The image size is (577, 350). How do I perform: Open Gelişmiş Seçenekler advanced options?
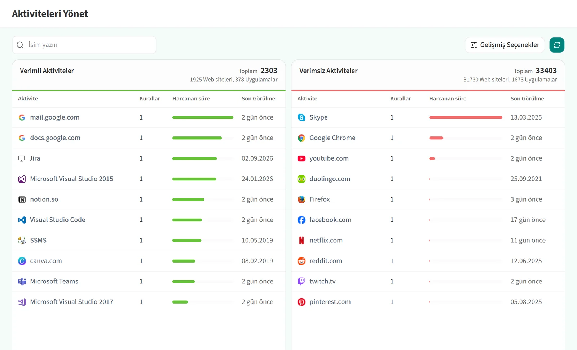tap(505, 45)
